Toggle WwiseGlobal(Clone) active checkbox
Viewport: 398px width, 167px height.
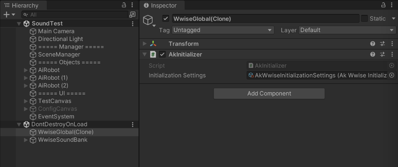166,19
